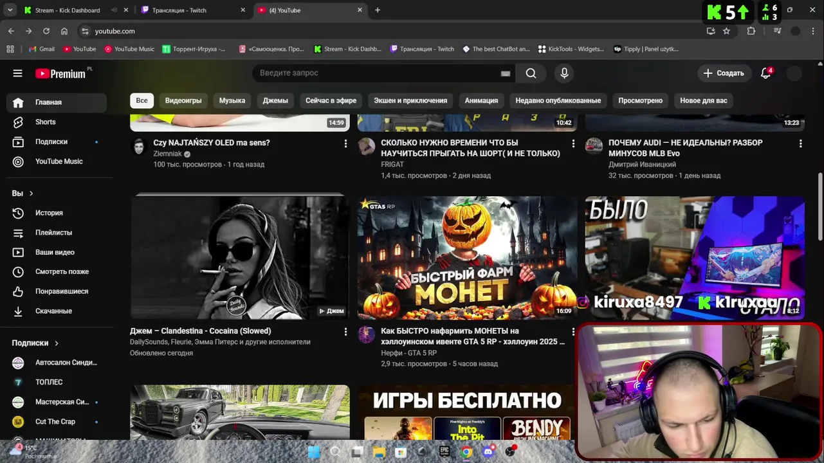Select the Сейчас в эфире chip
824x463 pixels.
pos(331,100)
